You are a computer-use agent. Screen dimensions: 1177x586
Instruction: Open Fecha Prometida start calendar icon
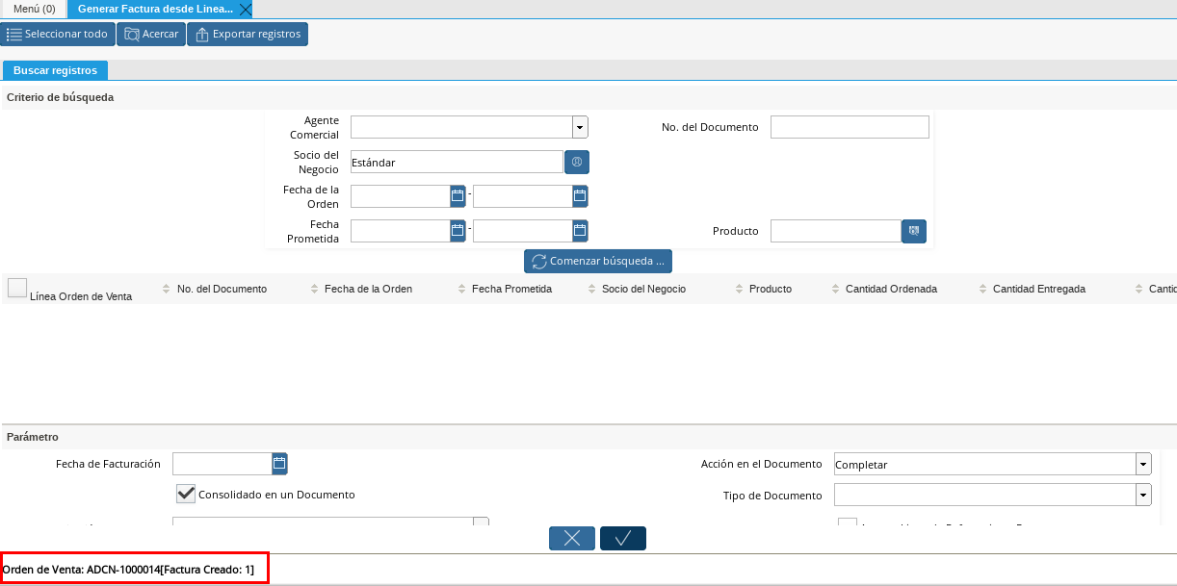tap(458, 231)
